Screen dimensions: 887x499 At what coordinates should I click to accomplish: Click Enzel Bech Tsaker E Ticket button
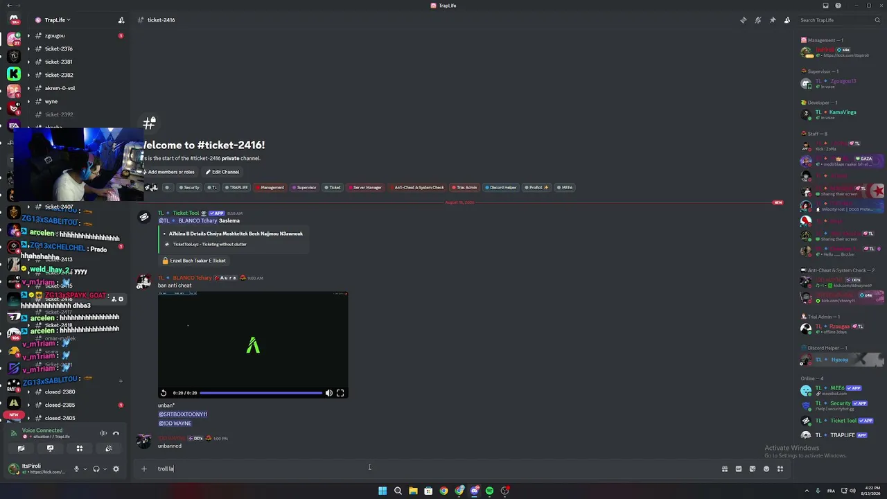(194, 261)
